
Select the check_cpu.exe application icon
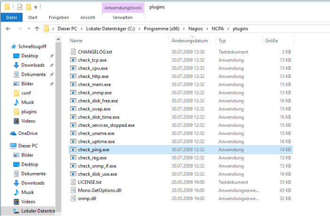[x=73, y=68]
